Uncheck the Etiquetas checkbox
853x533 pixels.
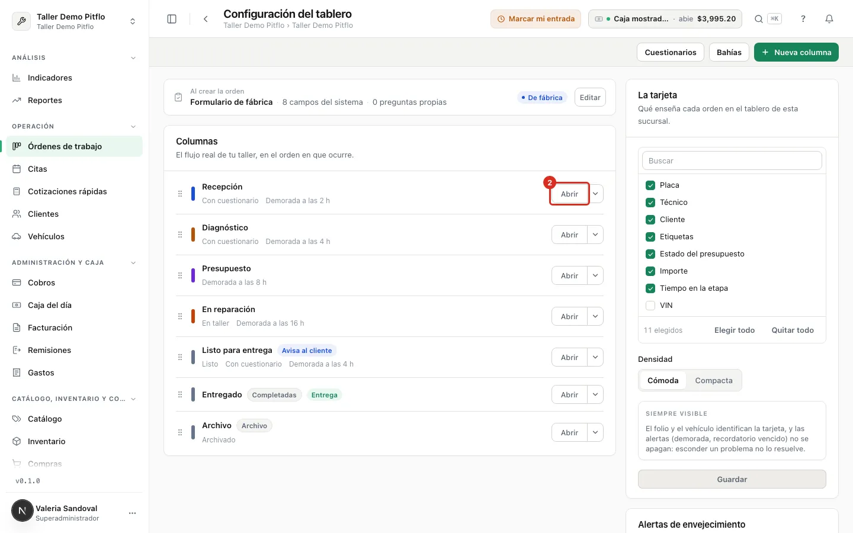(650, 236)
